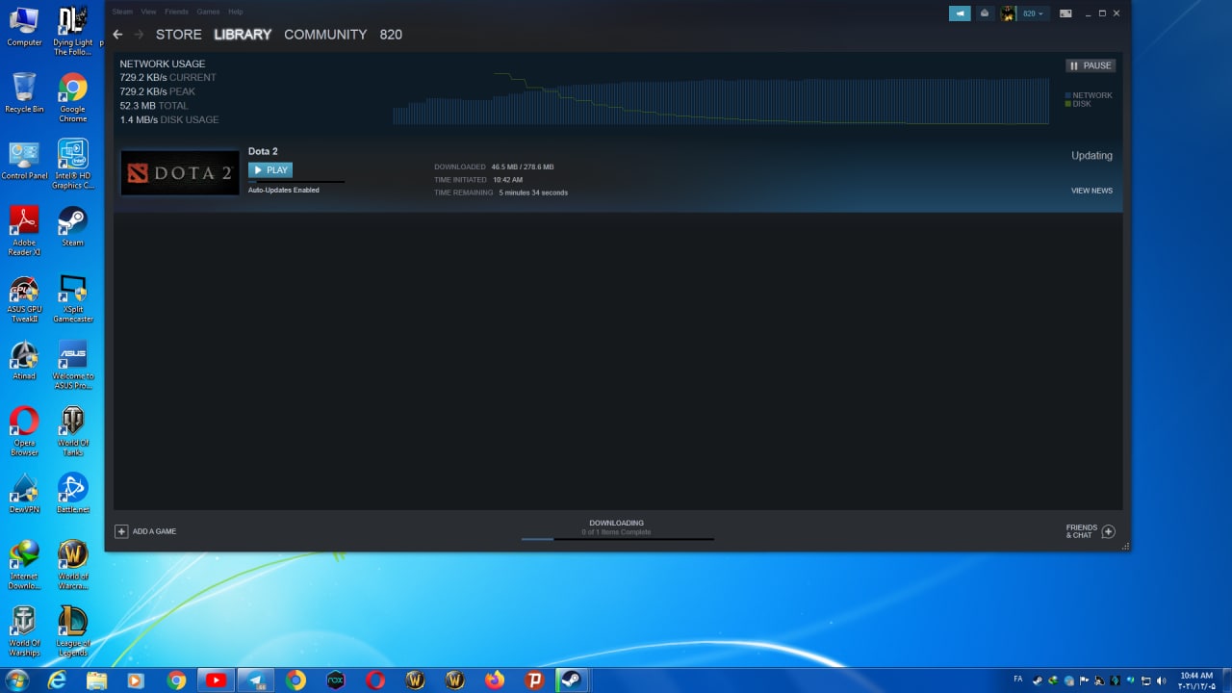
Task: Click the Dota 2 update progress bar
Action: [296, 182]
